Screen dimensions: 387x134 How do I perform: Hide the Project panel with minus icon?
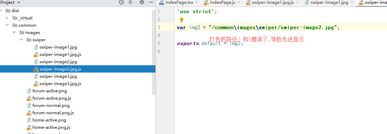click(x=151, y=2)
